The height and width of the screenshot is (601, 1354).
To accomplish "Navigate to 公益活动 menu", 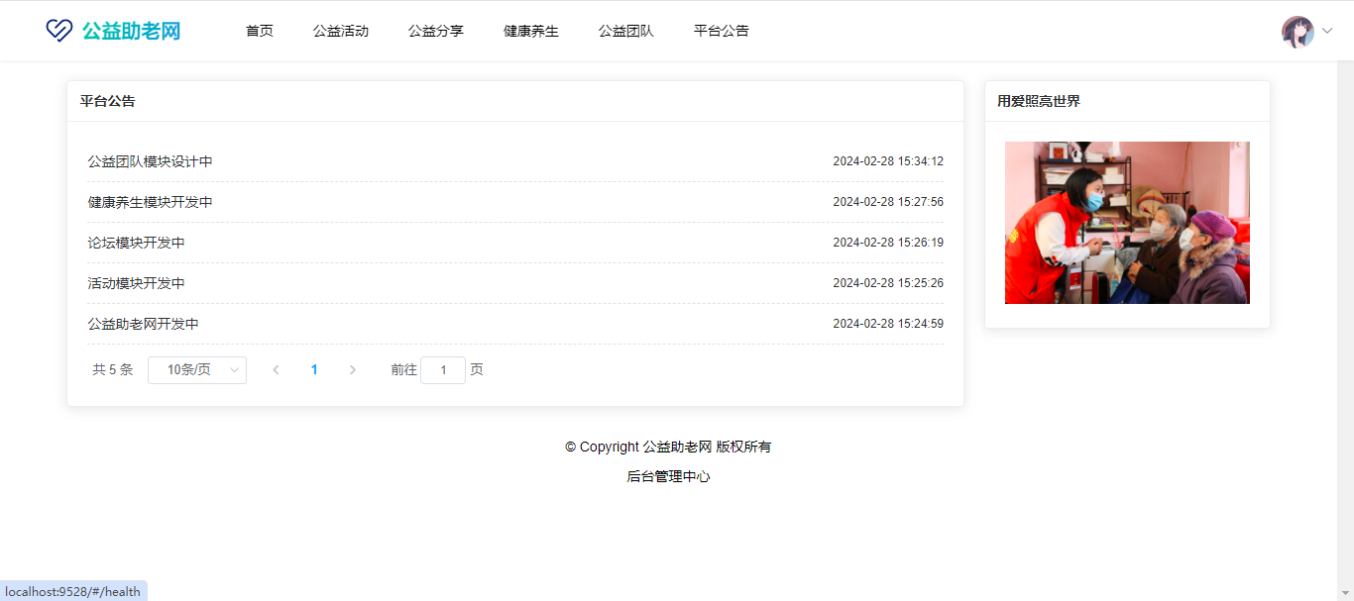I will coord(341,31).
